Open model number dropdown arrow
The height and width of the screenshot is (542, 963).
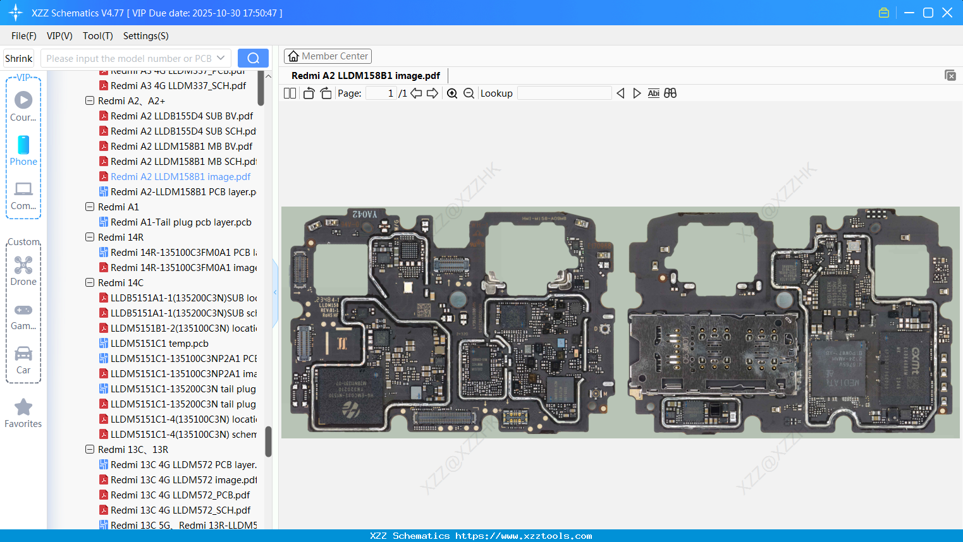pyautogui.click(x=221, y=58)
